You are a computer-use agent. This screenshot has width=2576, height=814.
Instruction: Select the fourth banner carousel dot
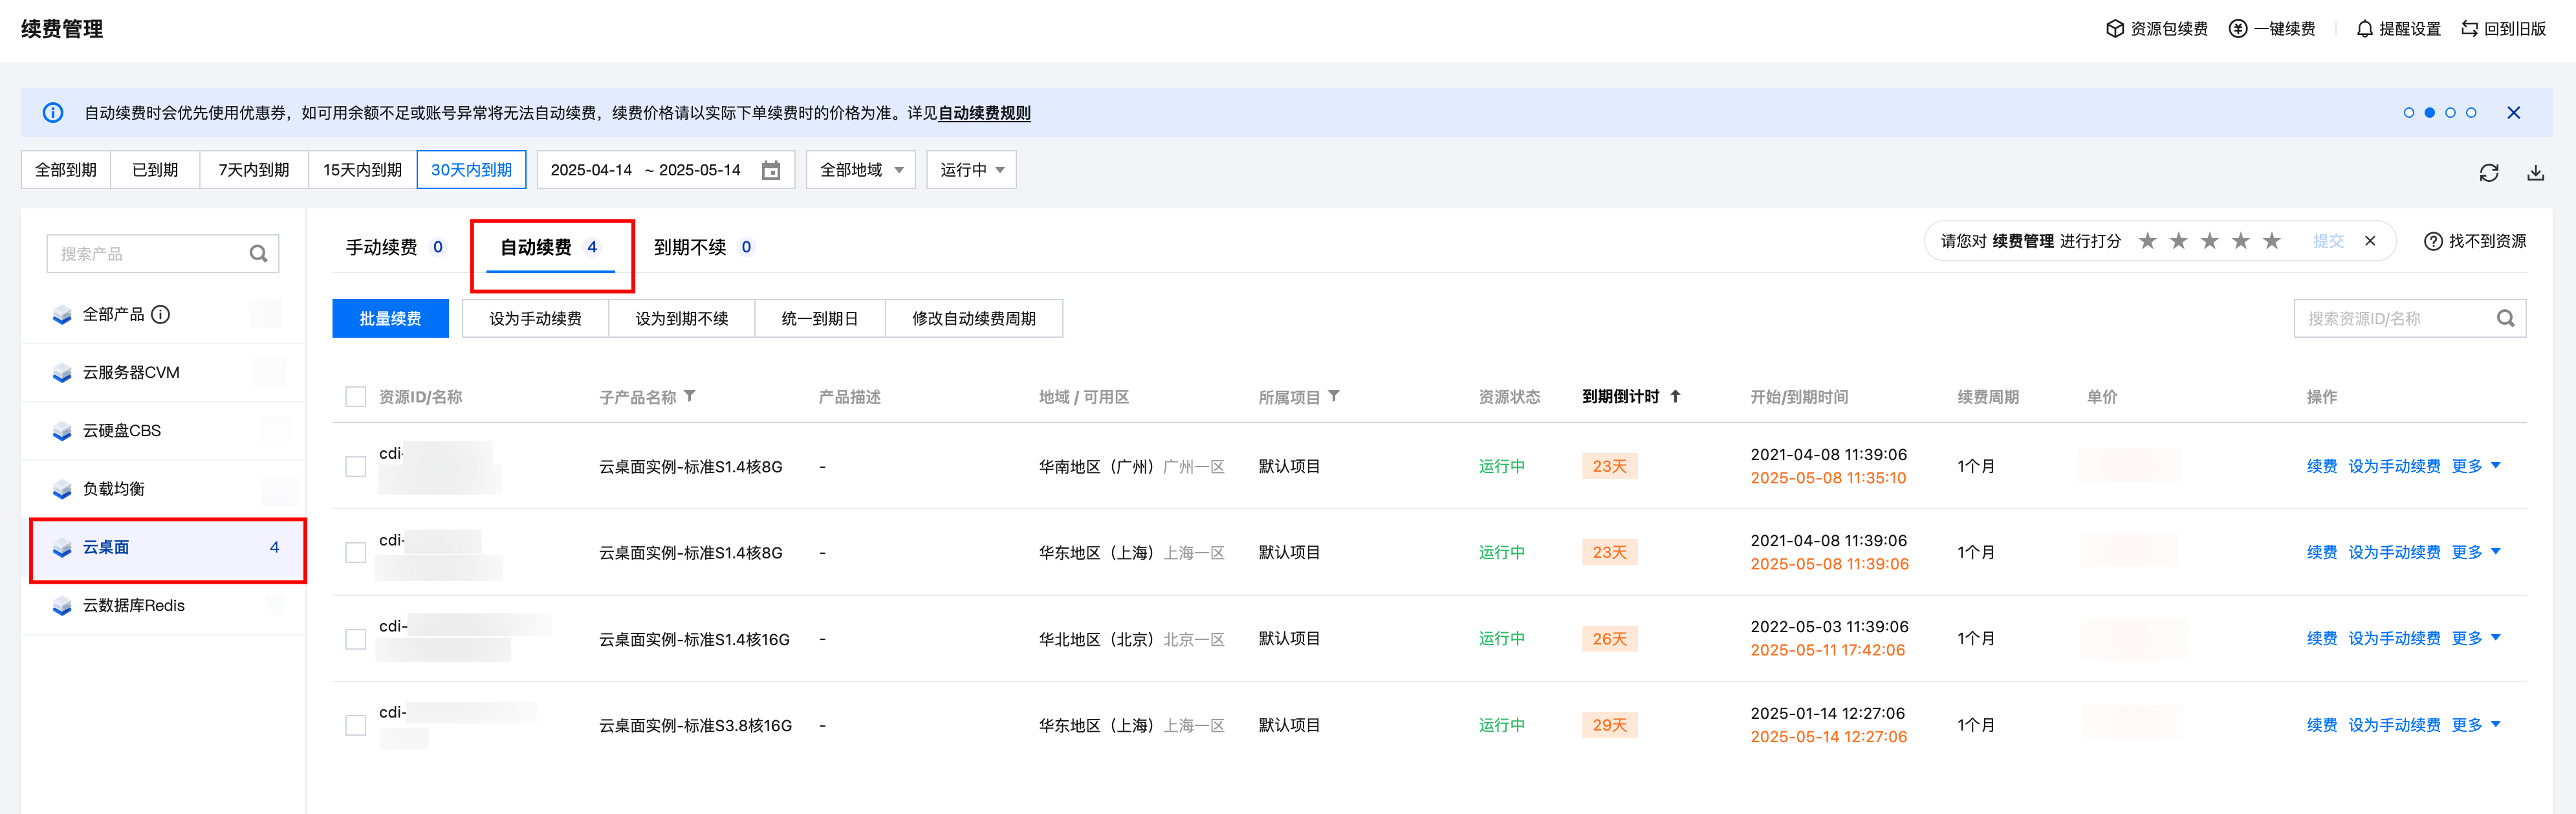2471,113
